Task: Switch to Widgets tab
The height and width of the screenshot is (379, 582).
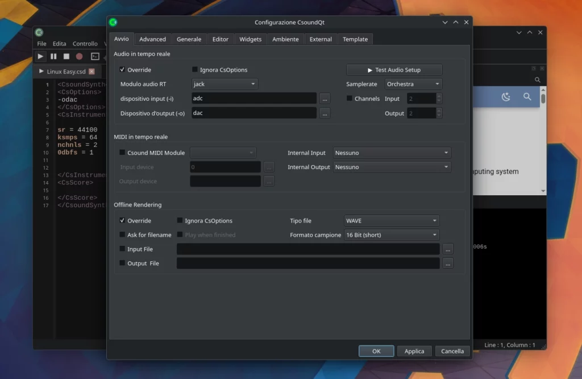Action: (251, 39)
